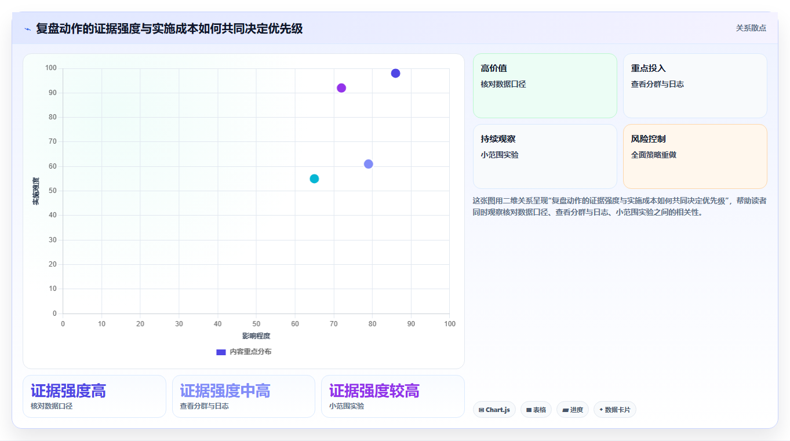Click the chart description paragraph
Viewport: 790px width, 441px height.
620,206
